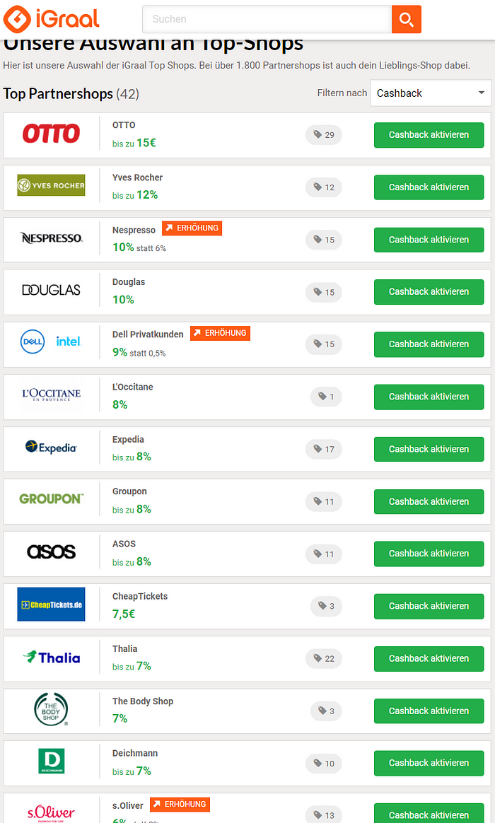Viewport: 495px width, 823px height.
Task: Click the Nespresso brand logo
Action: click(51, 238)
